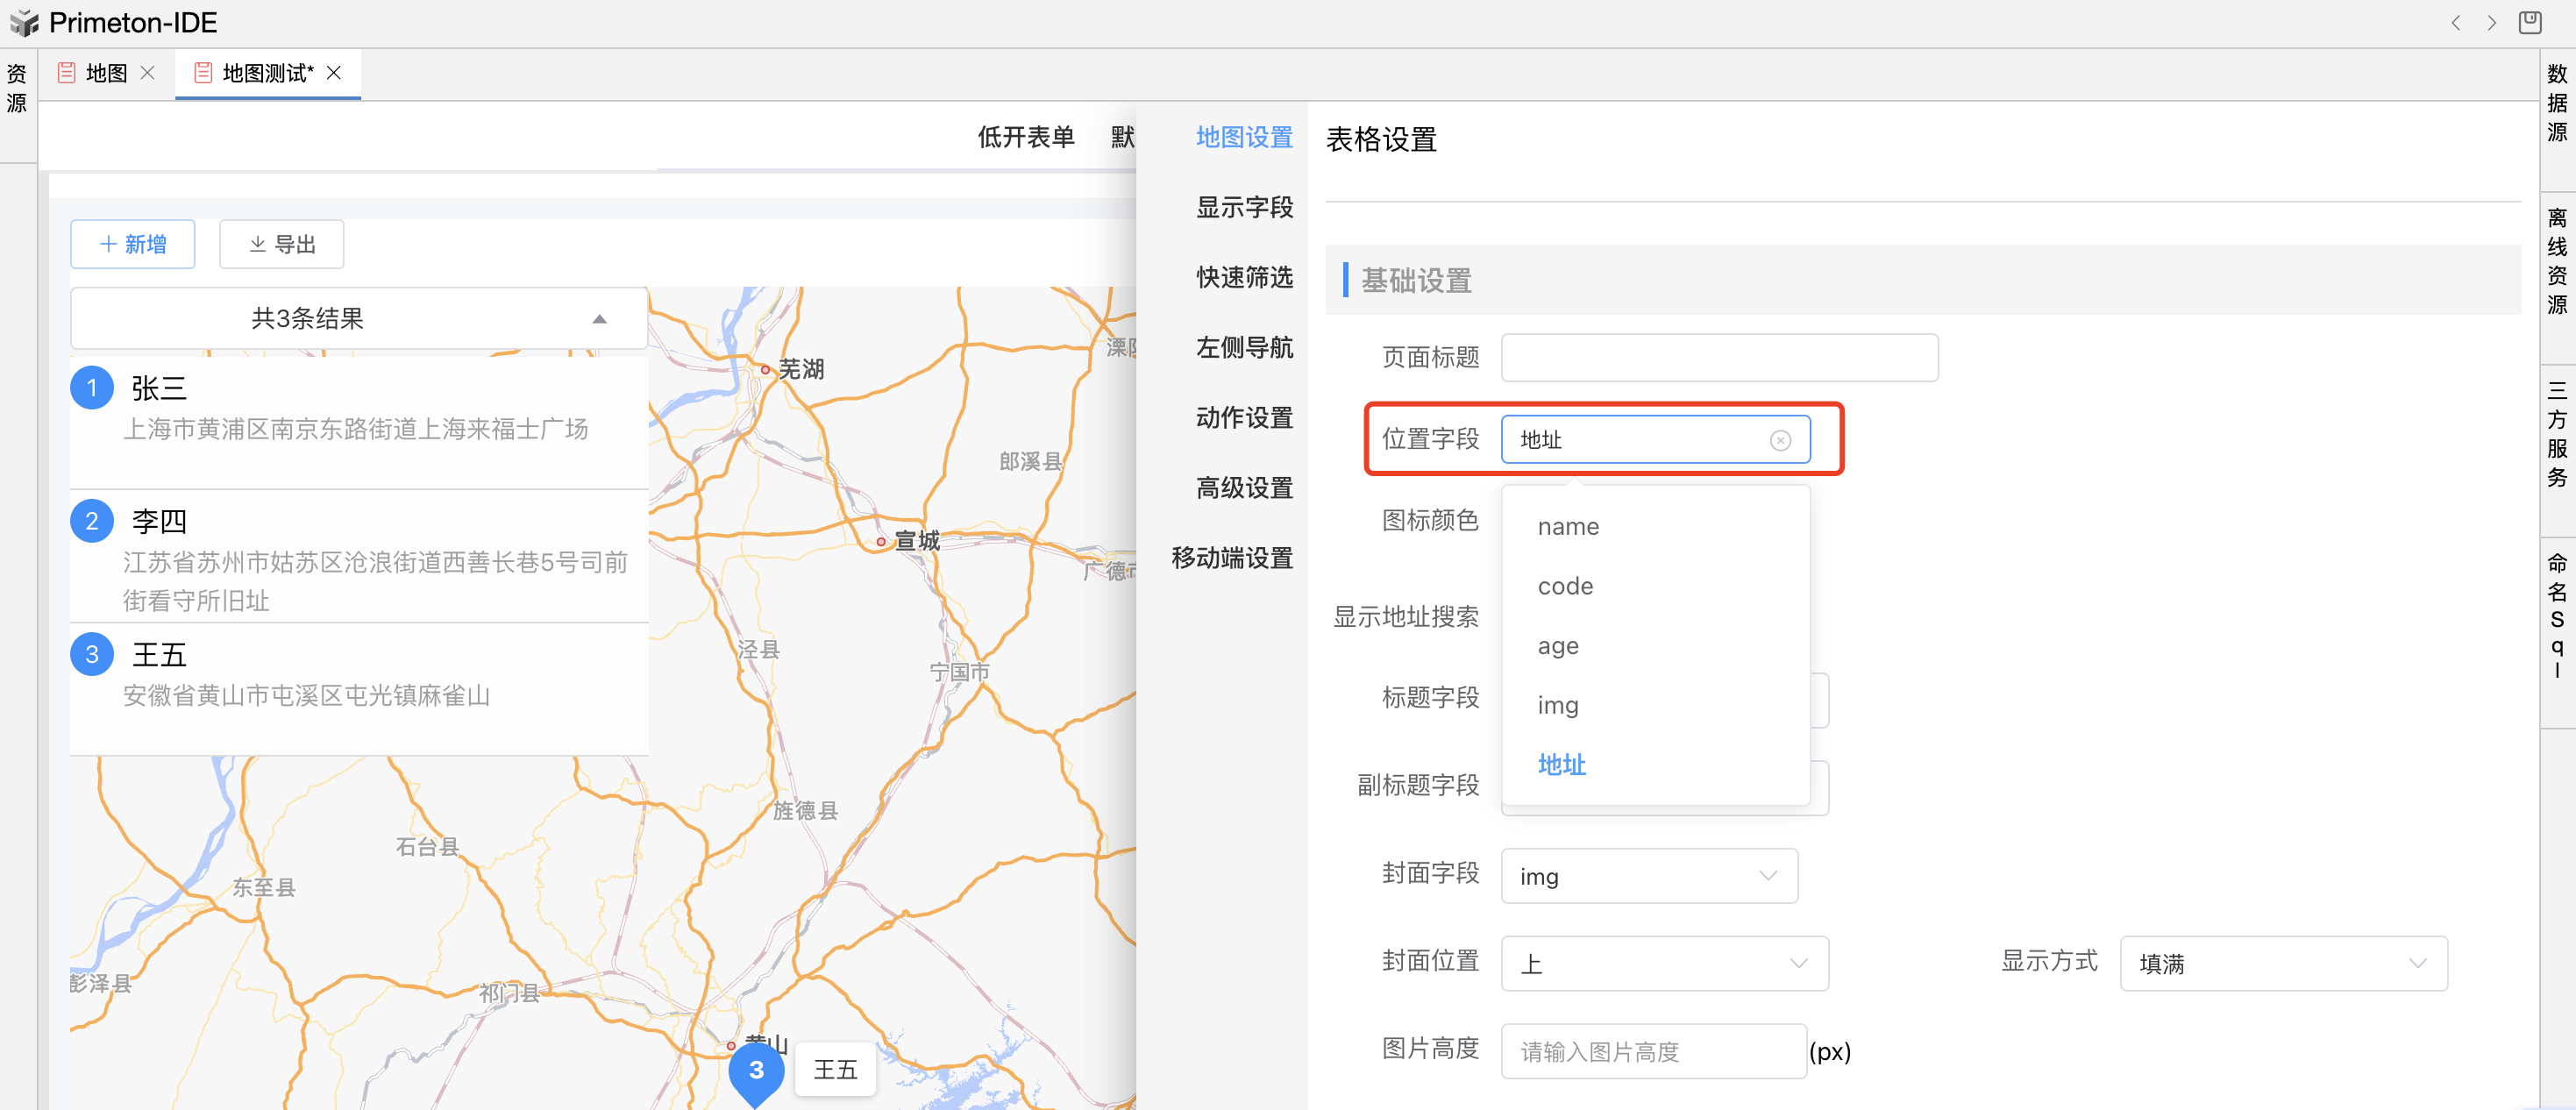The height and width of the screenshot is (1110, 2576).
Task: Click the forward arrow in title bar
Action: tap(2491, 22)
